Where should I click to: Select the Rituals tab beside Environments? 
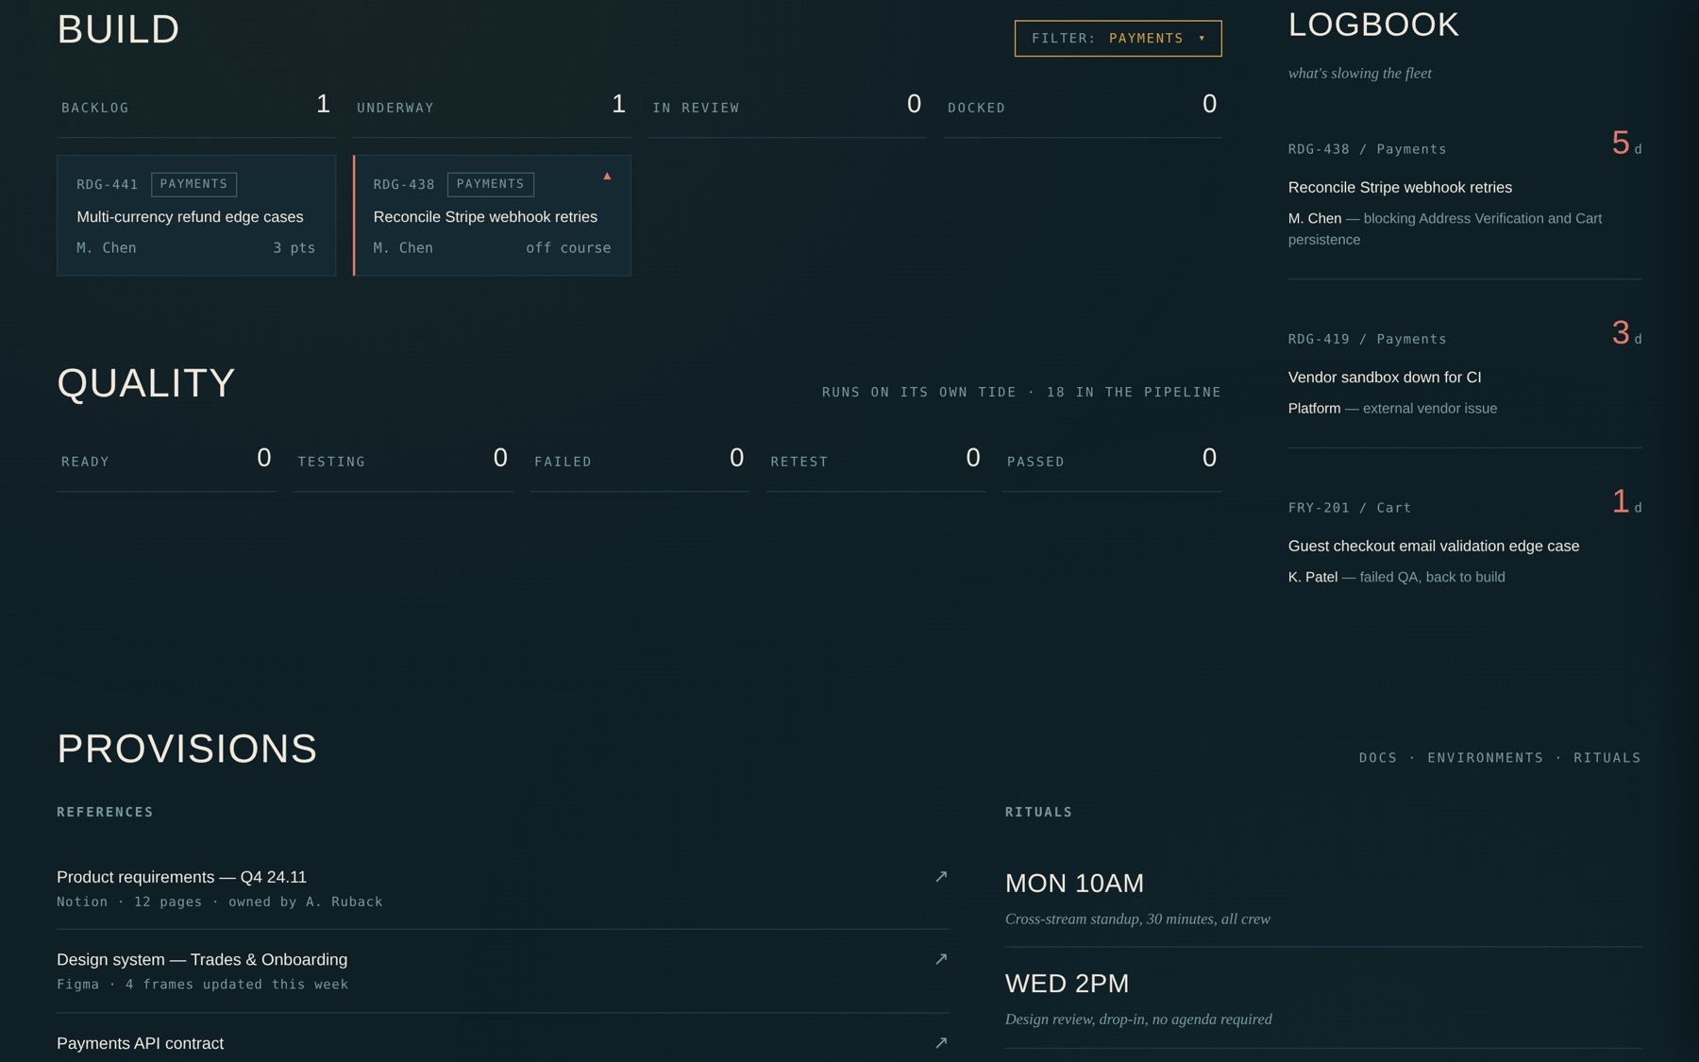[1607, 758]
